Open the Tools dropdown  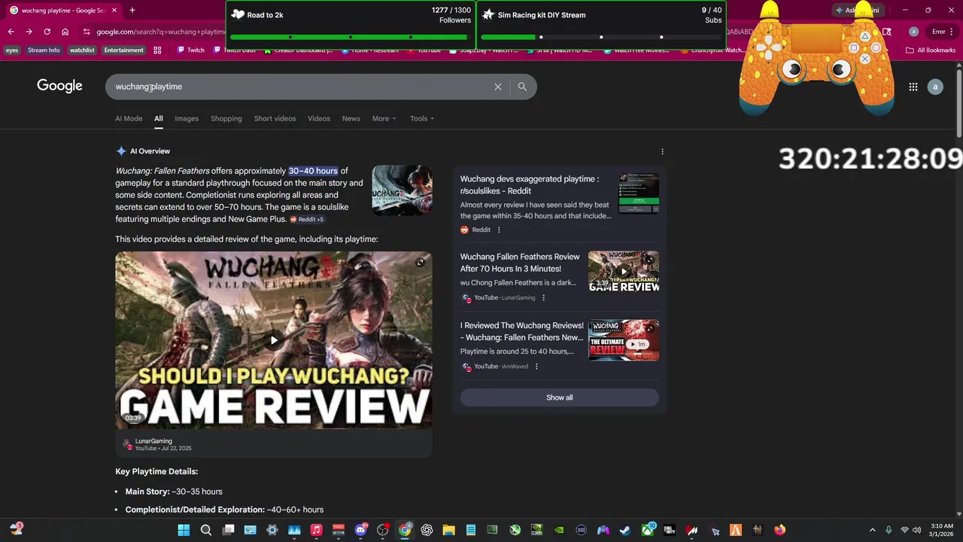point(422,118)
